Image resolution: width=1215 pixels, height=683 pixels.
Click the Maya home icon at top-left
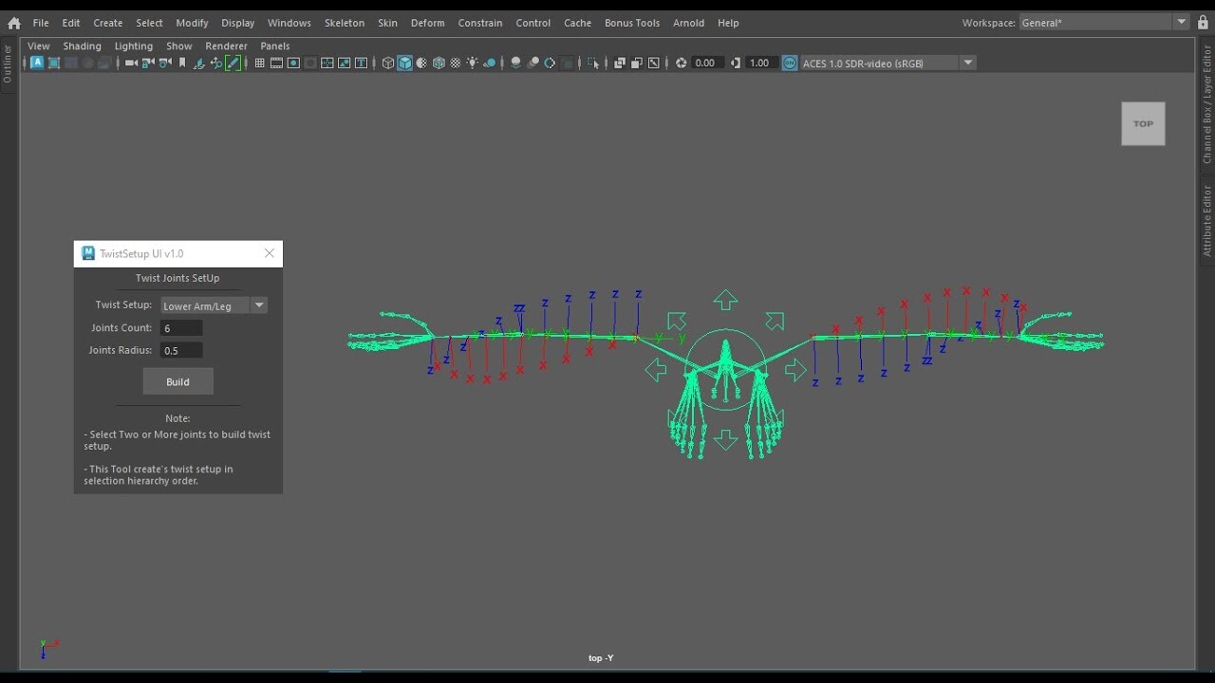pos(13,23)
